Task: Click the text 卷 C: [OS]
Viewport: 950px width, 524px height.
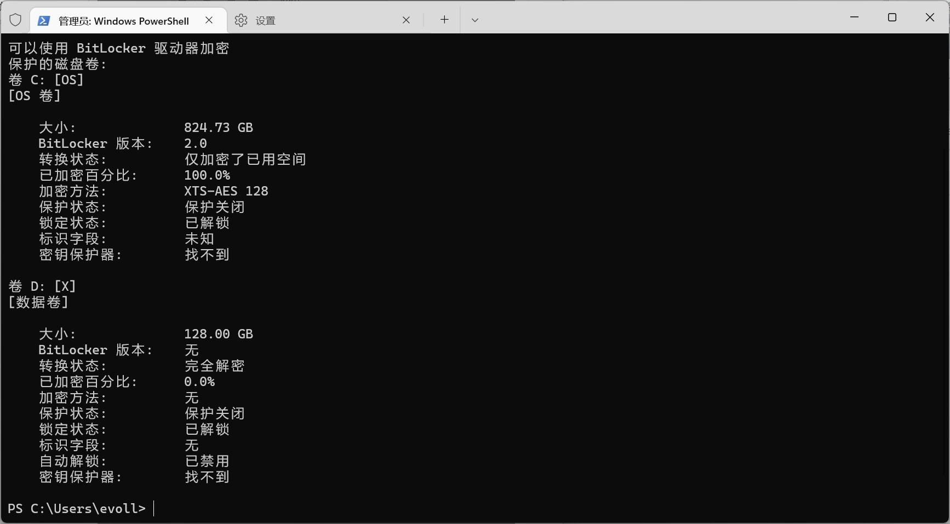Action: [46, 80]
